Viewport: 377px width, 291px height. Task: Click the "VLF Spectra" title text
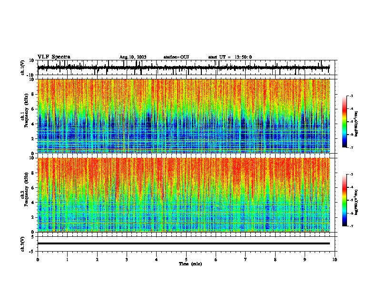pos(54,57)
